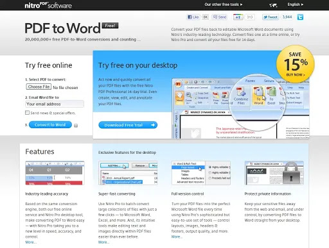The height and width of the screenshot is (248, 329).
Task: Click the Zoom In magnifier icon
Action: (x=188, y=97)
